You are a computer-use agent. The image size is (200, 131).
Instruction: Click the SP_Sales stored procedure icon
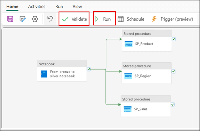[x=128, y=109]
